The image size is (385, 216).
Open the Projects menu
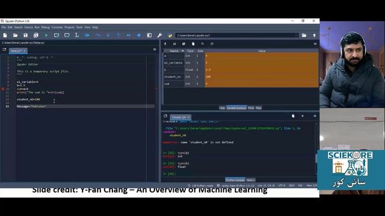pyautogui.click(x=69, y=27)
